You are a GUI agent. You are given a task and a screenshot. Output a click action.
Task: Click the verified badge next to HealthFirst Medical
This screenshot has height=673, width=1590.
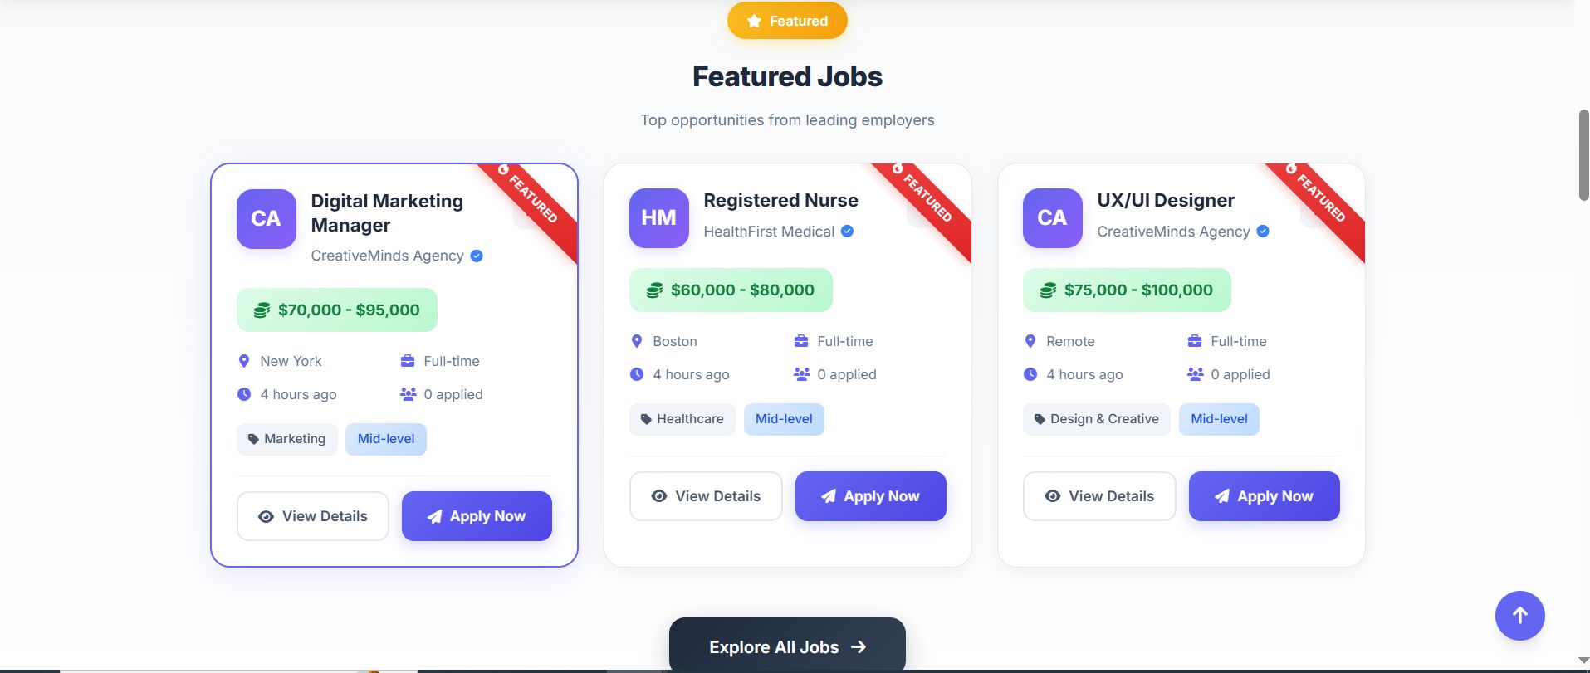pyautogui.click(x=847, y=232)
